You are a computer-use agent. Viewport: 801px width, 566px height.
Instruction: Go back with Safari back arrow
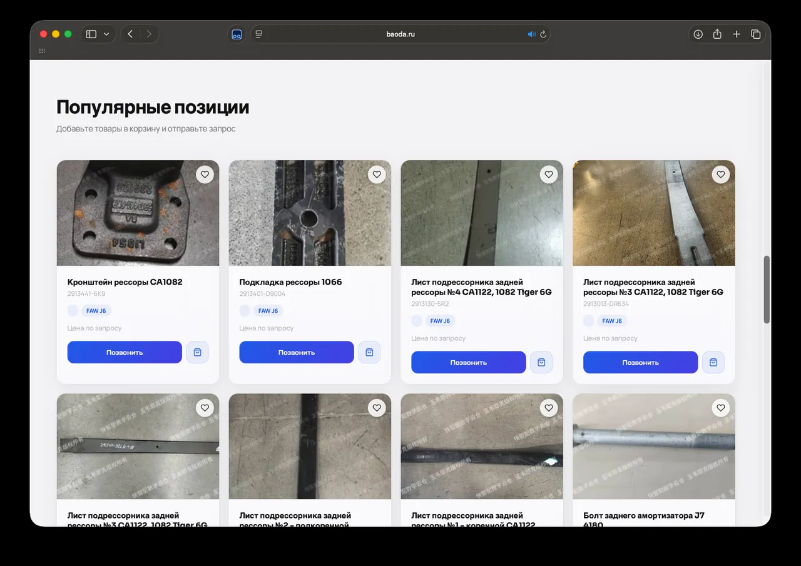pos(130,34)
